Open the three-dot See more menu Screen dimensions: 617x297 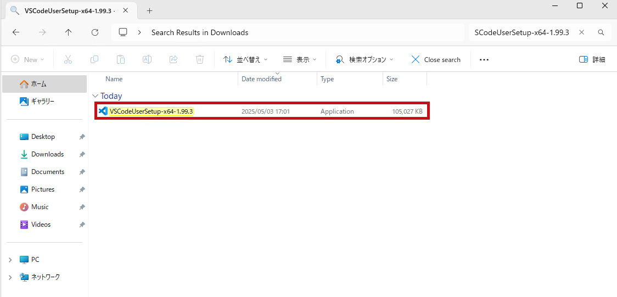point(484,60)
